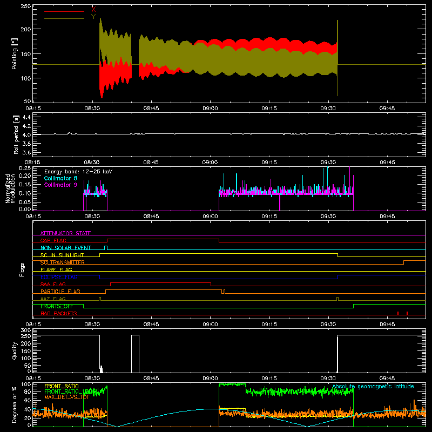Click the Collimator 8 legend entry
The height and width of the screenshot is (432, 432).
pyautogui.click(x=60, y=178)
